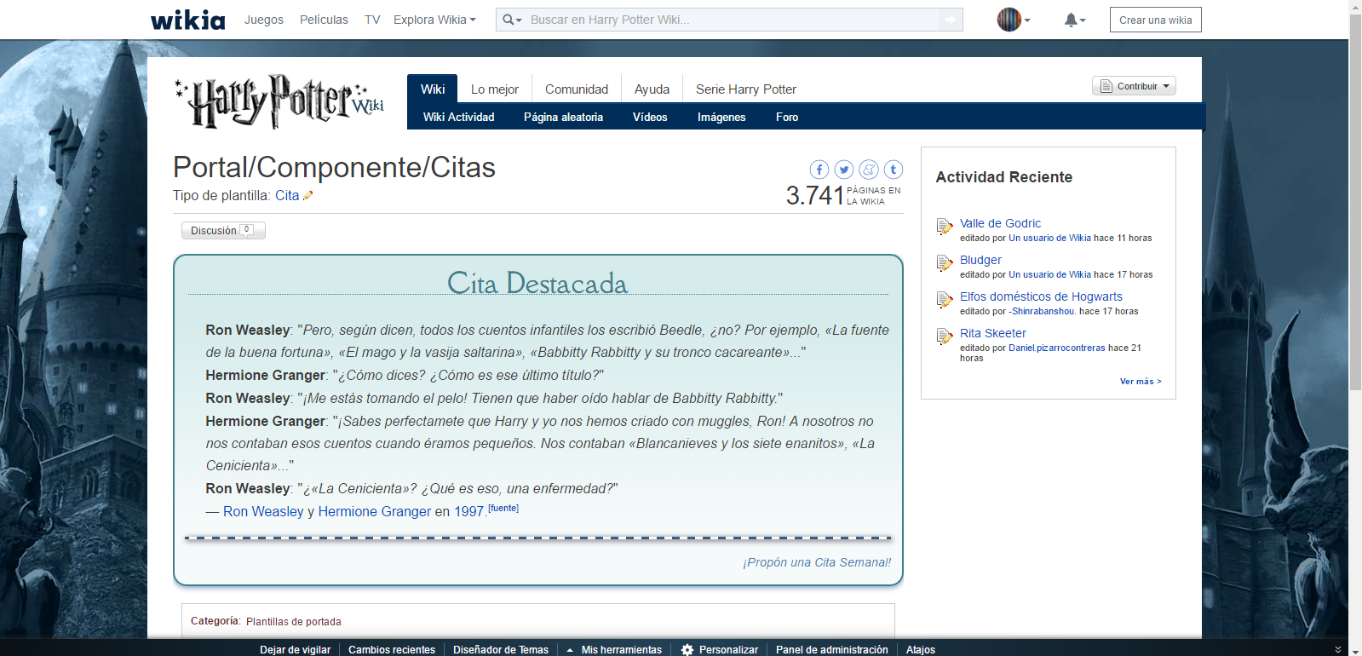Share page on Tumblr icon
Screen dimensions: 1362x656
tap(894, 170)
